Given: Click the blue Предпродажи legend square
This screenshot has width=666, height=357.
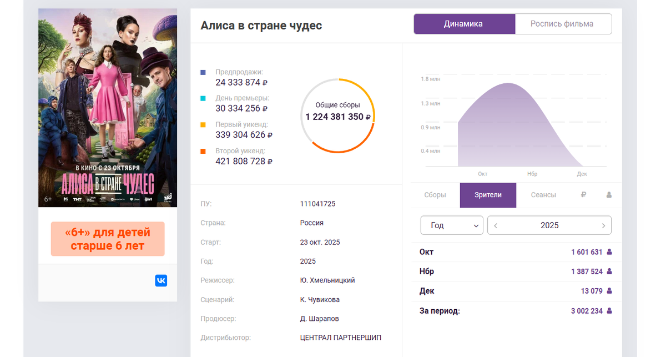Looking at the screenshot, I should (203, 72).
